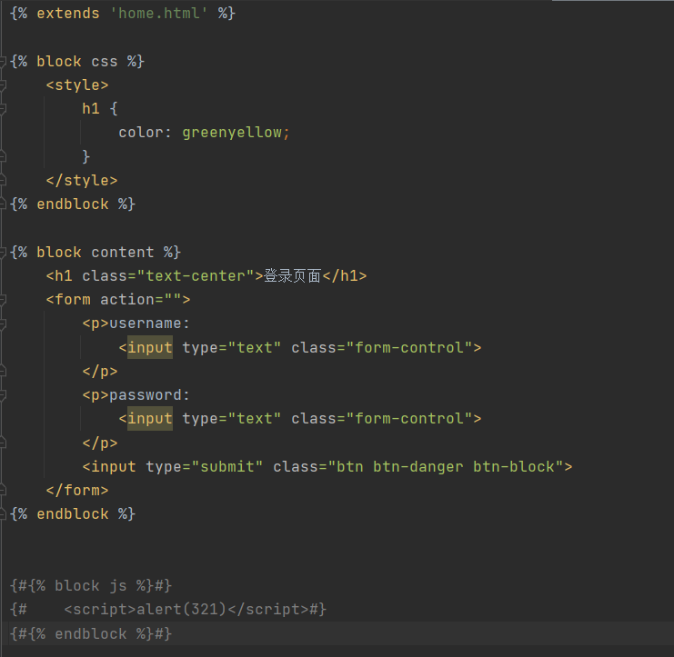This screenshot has height=657, width=674.
Task: Collapse the fold marker beside '<p>password:'
Action: (3, 395)
